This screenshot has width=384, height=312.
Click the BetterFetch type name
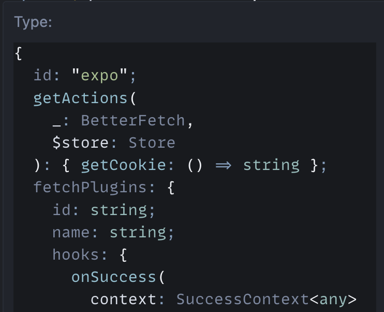pyautogui.click(x=133, y=120)
